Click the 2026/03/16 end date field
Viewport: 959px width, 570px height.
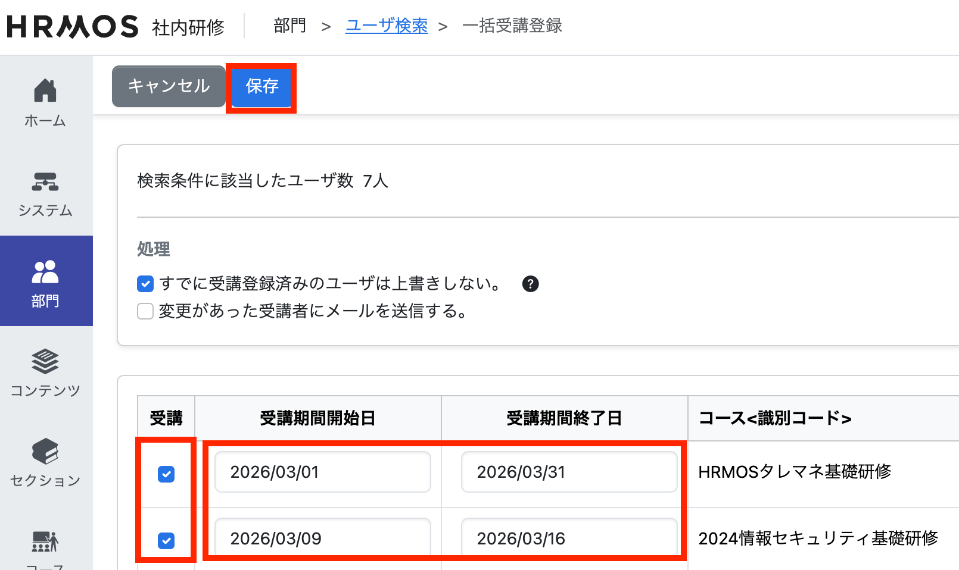(x=569, y=538)
